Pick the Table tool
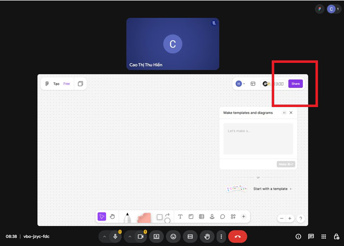 [201, 217]
